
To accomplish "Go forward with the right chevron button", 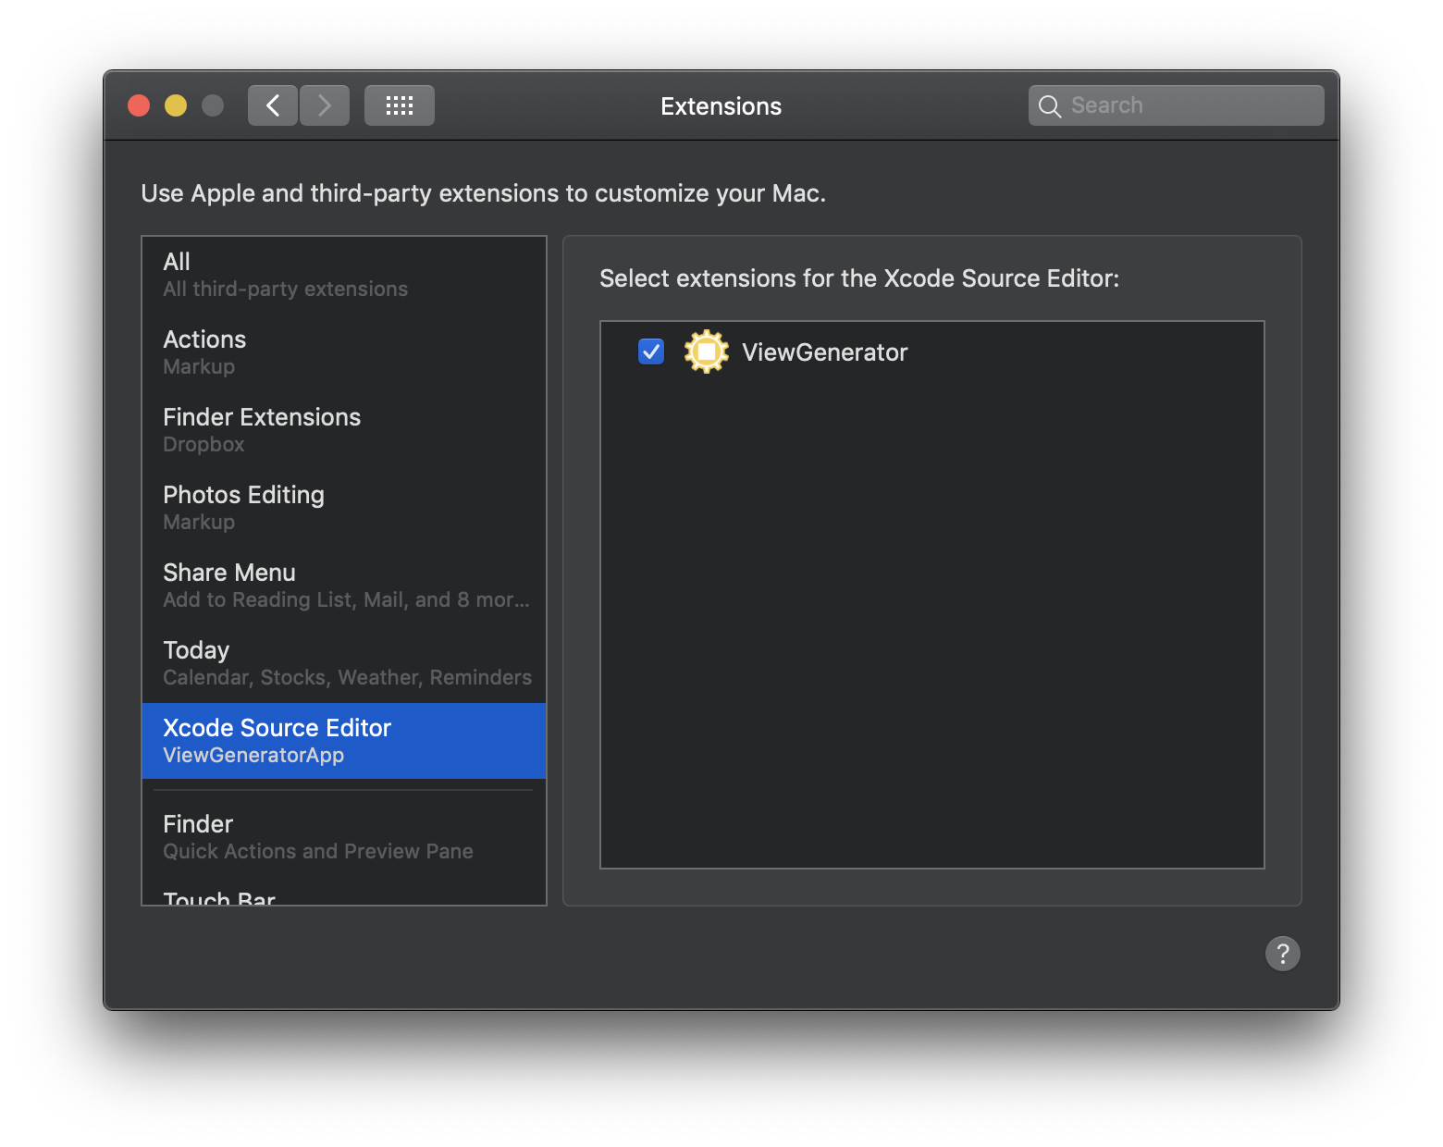I will click(x=325, y=105).
